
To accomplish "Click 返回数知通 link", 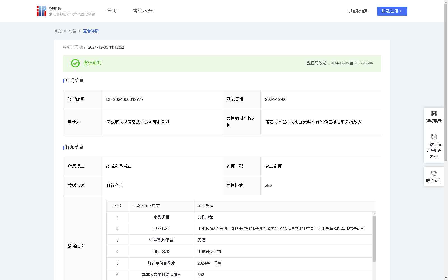I will click(x=358, y=11).
